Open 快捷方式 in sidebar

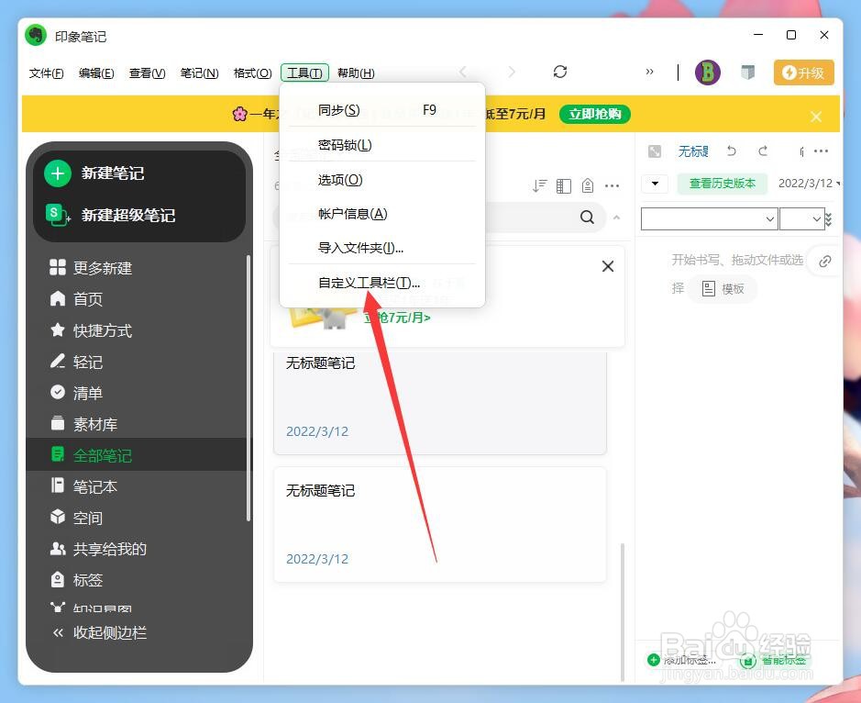[x=91, y=330]
